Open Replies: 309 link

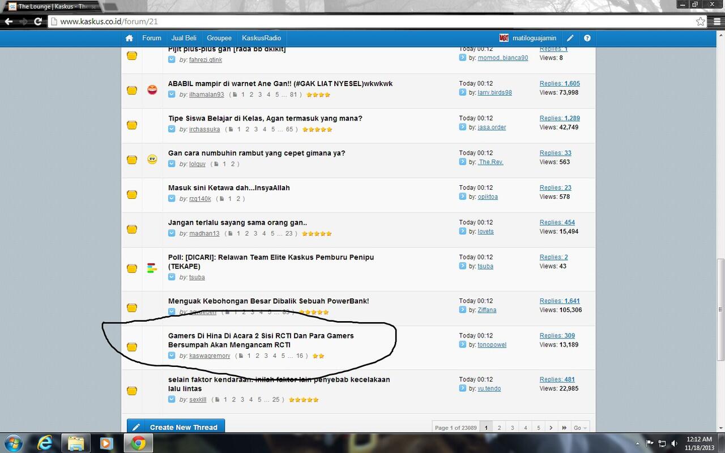pyautogui.click(x=557, y=336)
